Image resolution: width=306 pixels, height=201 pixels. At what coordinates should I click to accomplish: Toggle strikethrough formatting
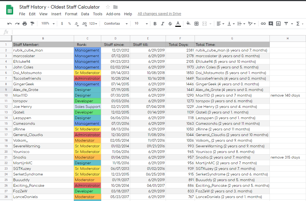170,24
